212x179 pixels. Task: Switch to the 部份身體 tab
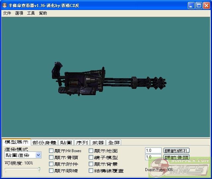pos(44,143)
